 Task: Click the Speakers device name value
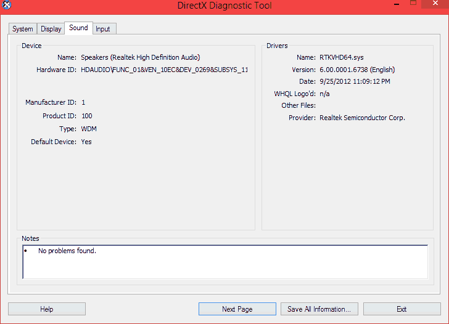[x=140, y=57]
